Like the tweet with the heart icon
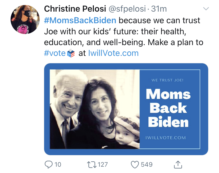The width and height of the screenshot is (219, 173). (x=135, y=165)
